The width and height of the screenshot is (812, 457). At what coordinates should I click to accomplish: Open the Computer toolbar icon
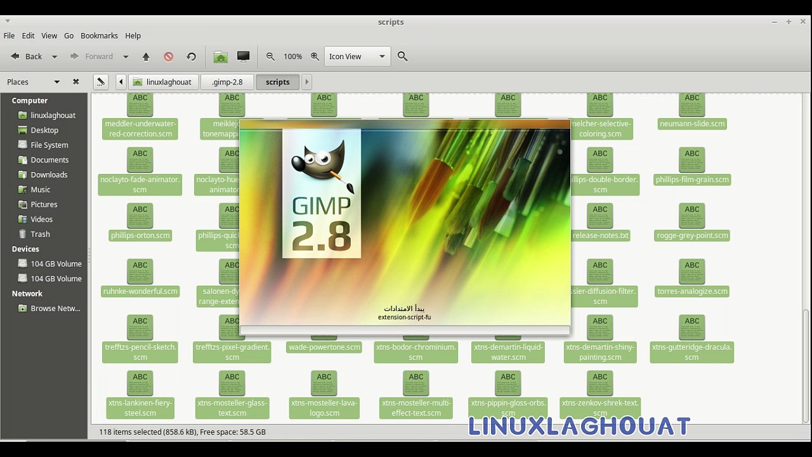[x=243, y=56]
